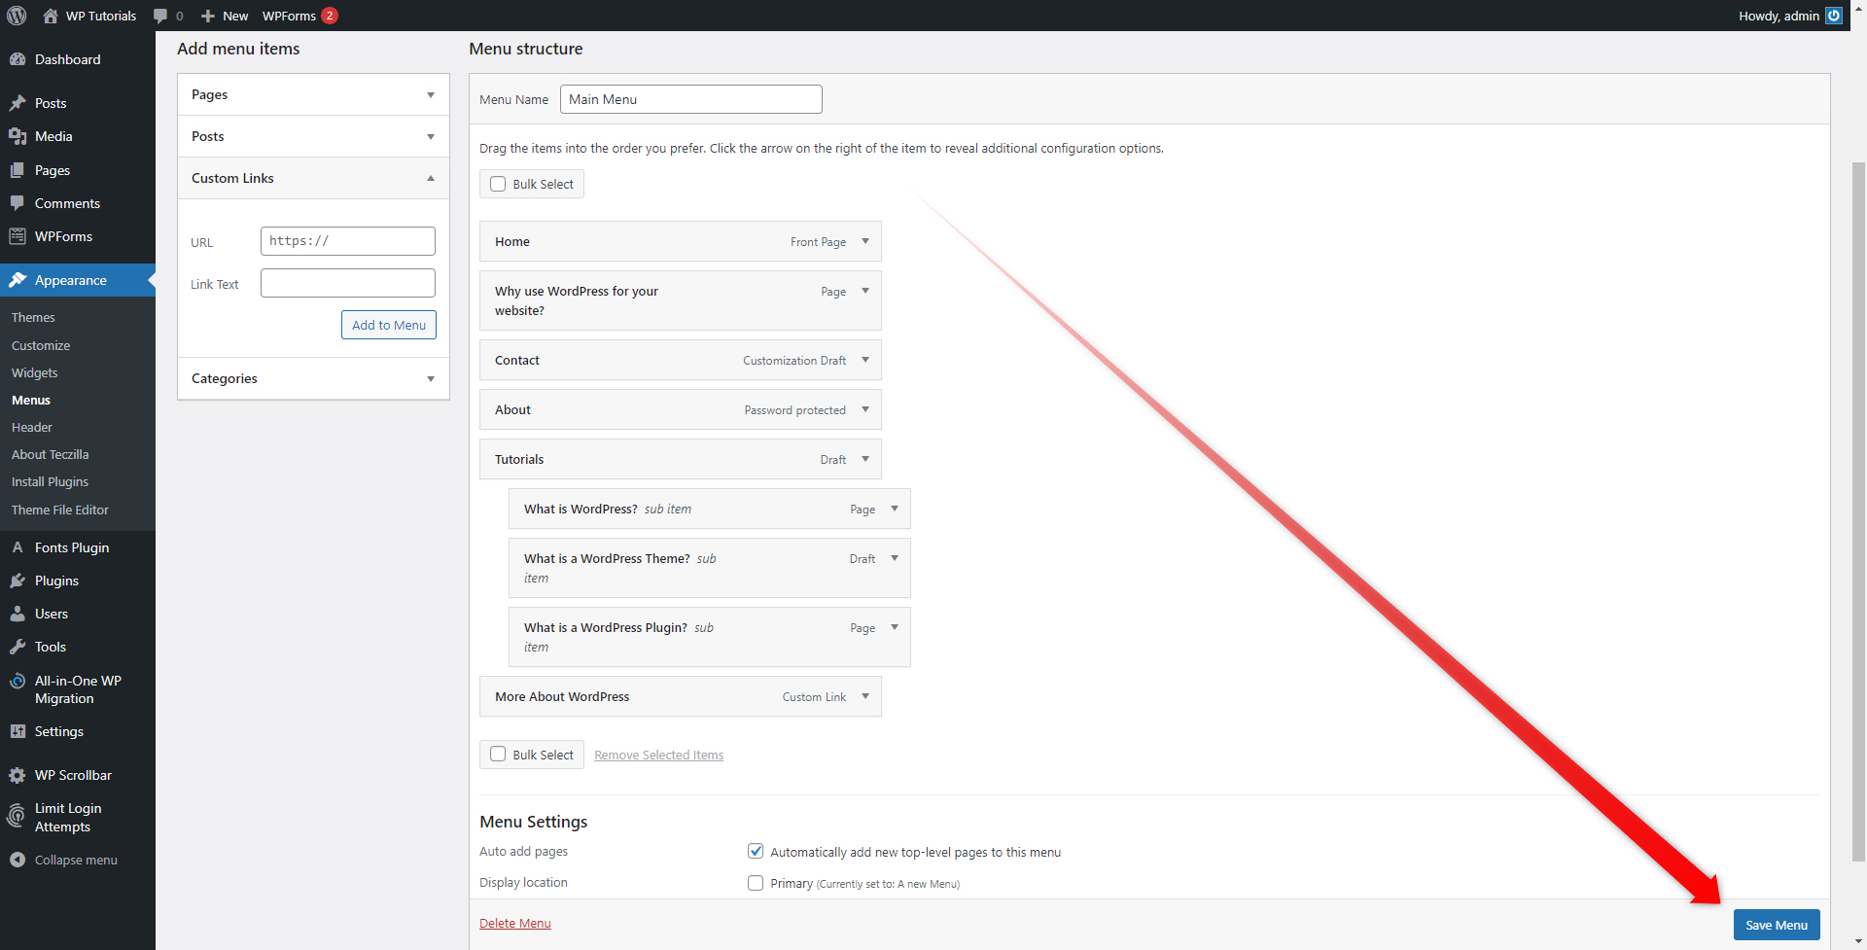Click the Plugins plug icon

[x=18, y=581]
